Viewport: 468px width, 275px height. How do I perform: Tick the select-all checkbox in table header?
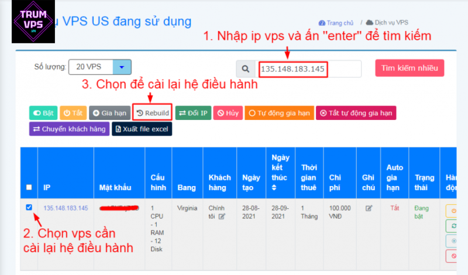click(29, 188)
